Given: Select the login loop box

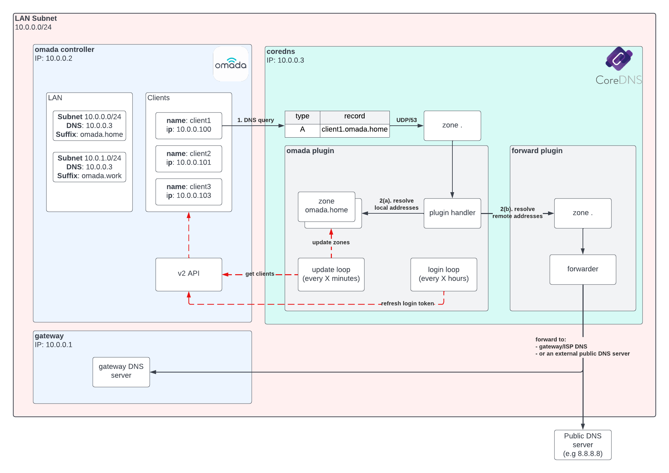Looking at the screenshot, I should 443,274.
